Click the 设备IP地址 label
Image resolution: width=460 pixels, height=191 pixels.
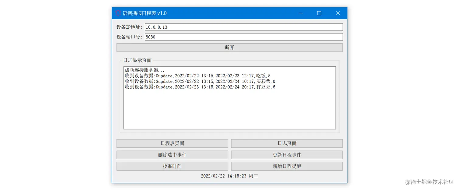click(x=129, y=27)
